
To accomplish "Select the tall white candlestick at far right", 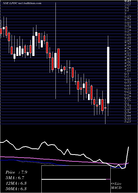I will point(108,75).
